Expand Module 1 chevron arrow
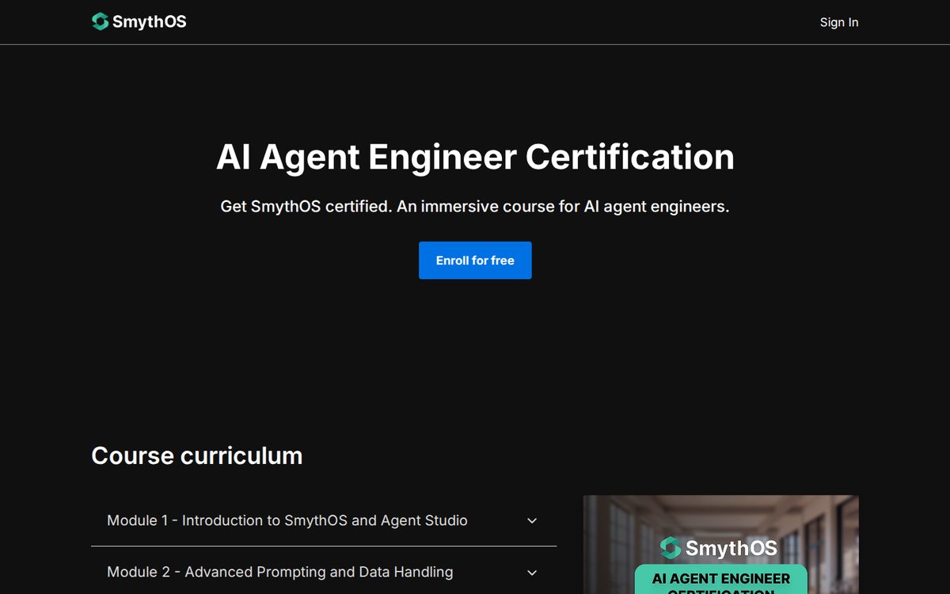 click(x=532, y=521)
